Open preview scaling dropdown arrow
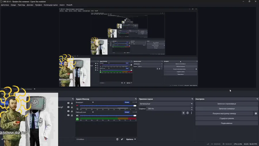Screen dimensions: 259x146 click(x=35, y=89)
